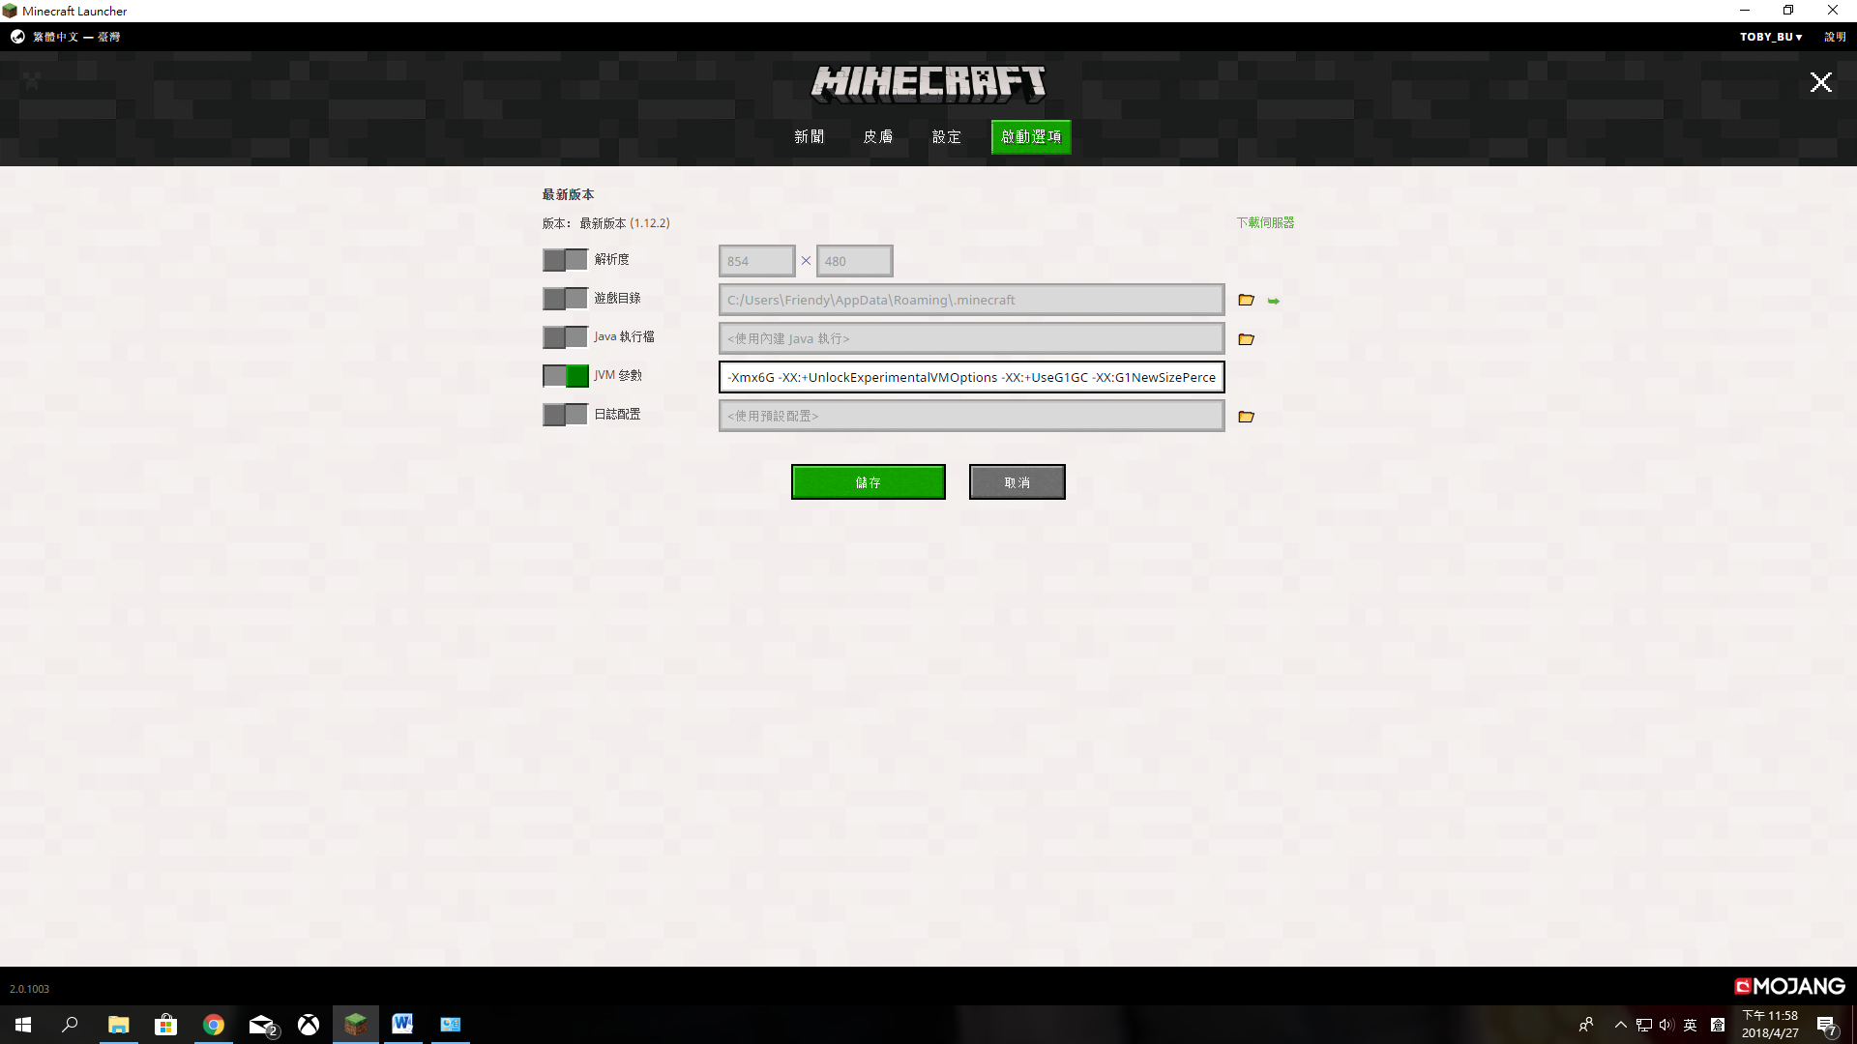Toggle the 日誌配置 enable switch
Image resolution: width=1857 pixels, height=1044 pixels.
pos(561,415)
